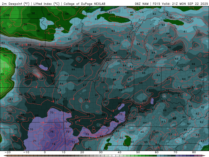Click green band of color scale between 50 and 60

pos(147,155)
